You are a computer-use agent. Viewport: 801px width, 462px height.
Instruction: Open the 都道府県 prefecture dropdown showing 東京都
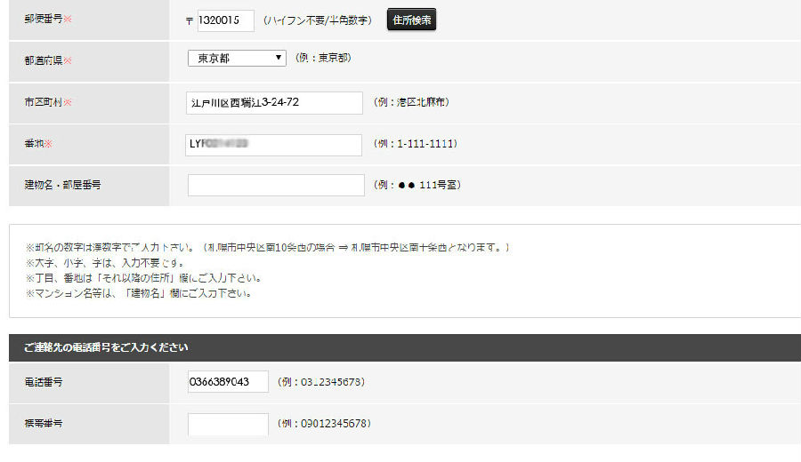pos(237,58)
